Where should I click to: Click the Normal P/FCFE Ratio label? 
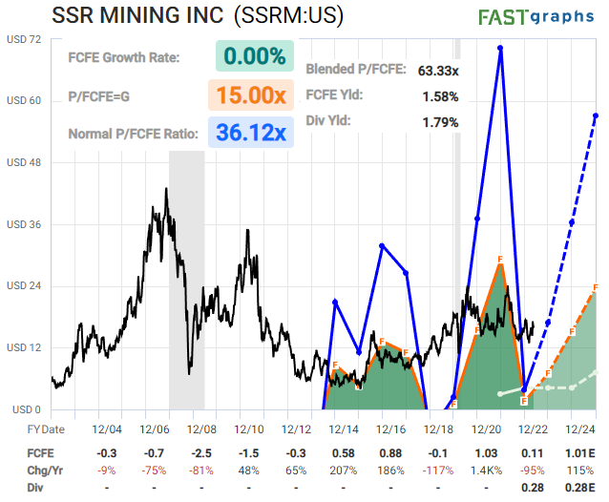134,134
